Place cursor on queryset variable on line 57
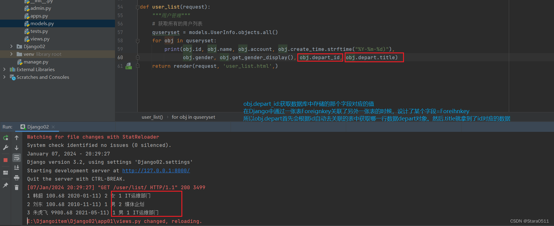 tap(166, 32)
